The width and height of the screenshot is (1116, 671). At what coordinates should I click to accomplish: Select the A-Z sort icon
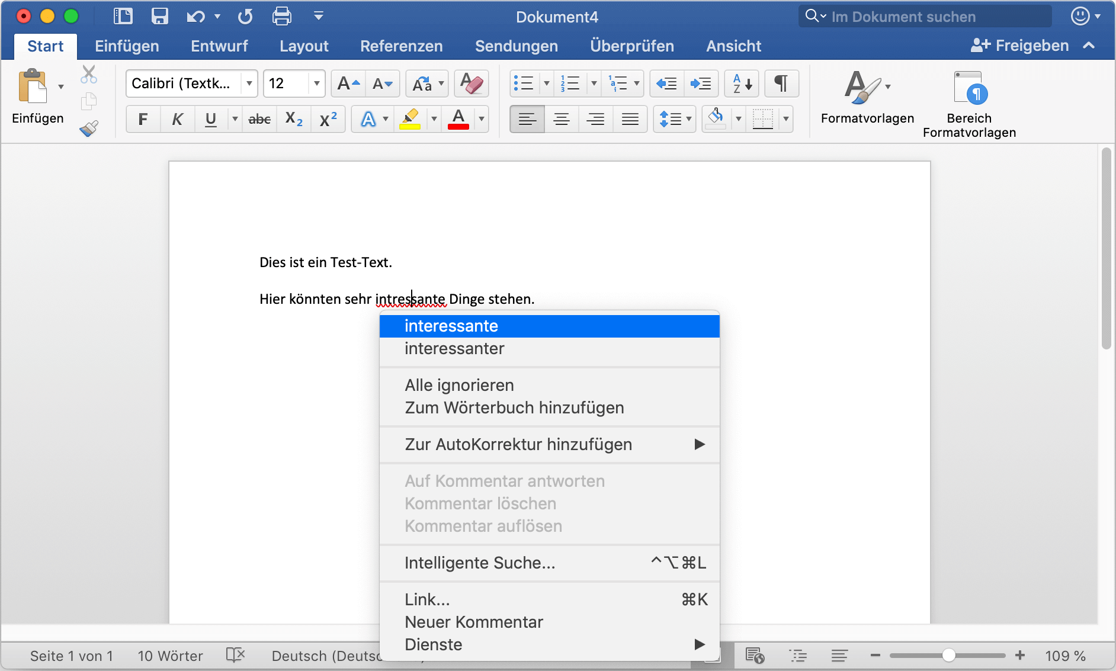[x=741, y=84]
